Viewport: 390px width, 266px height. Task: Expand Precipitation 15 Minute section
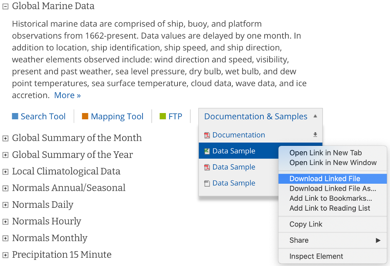point(5,255)
